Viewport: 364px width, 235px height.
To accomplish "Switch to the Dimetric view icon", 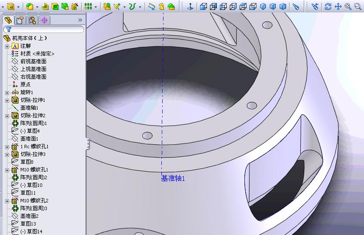I will (x=283, y=6).
